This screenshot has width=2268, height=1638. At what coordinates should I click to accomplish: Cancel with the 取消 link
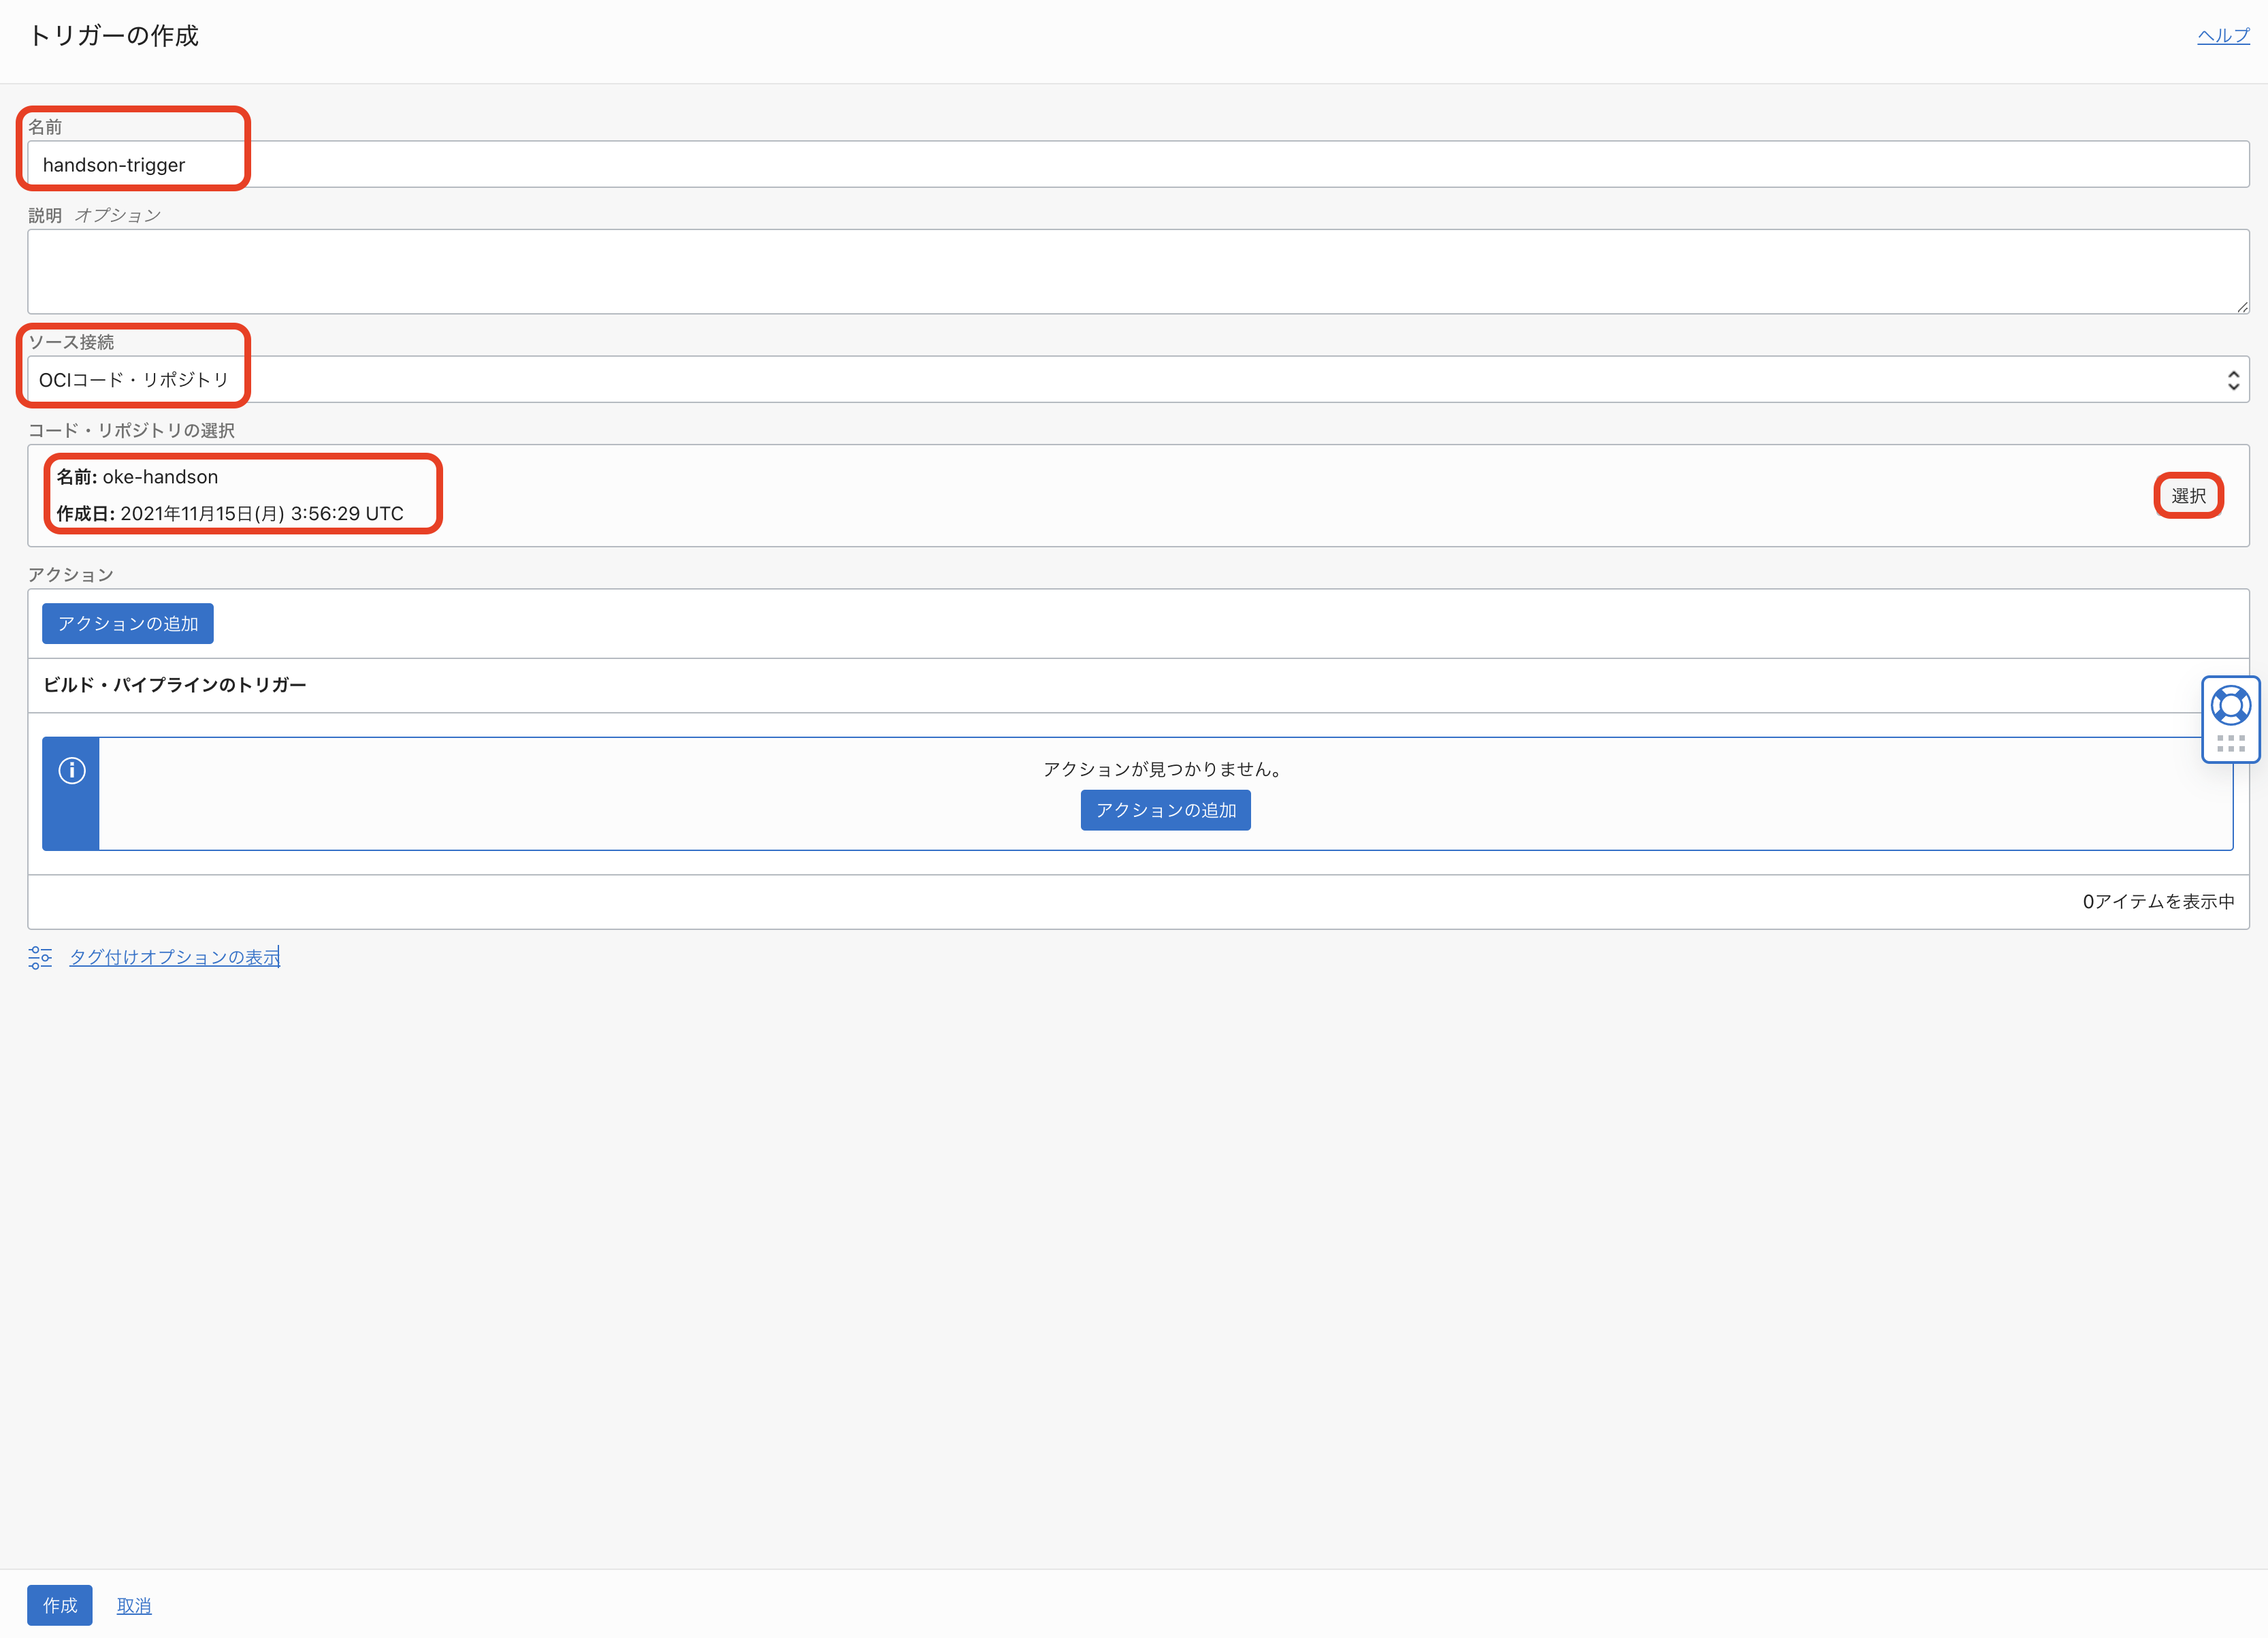click(x=134, y=1605)
